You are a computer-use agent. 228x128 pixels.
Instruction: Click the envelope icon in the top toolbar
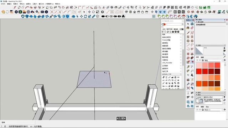42,12
